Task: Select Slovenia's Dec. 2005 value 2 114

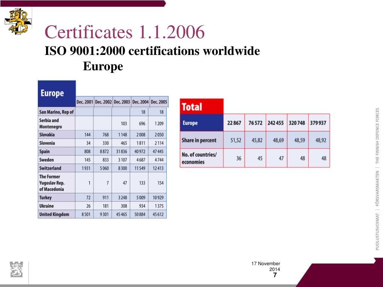Action: [159, 143]
